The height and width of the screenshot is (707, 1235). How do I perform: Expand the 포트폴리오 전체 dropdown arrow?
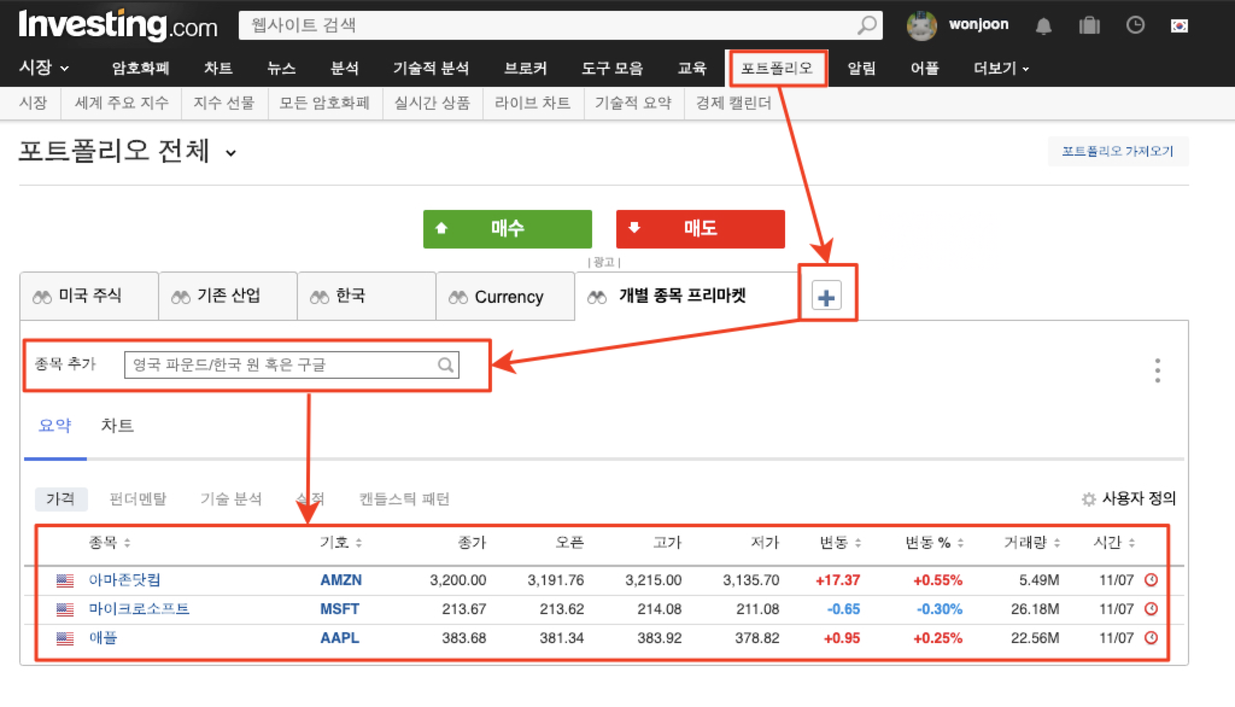(230, 153)
